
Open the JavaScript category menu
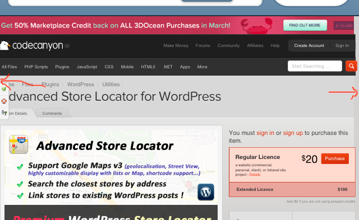click(x=87, y=67)
